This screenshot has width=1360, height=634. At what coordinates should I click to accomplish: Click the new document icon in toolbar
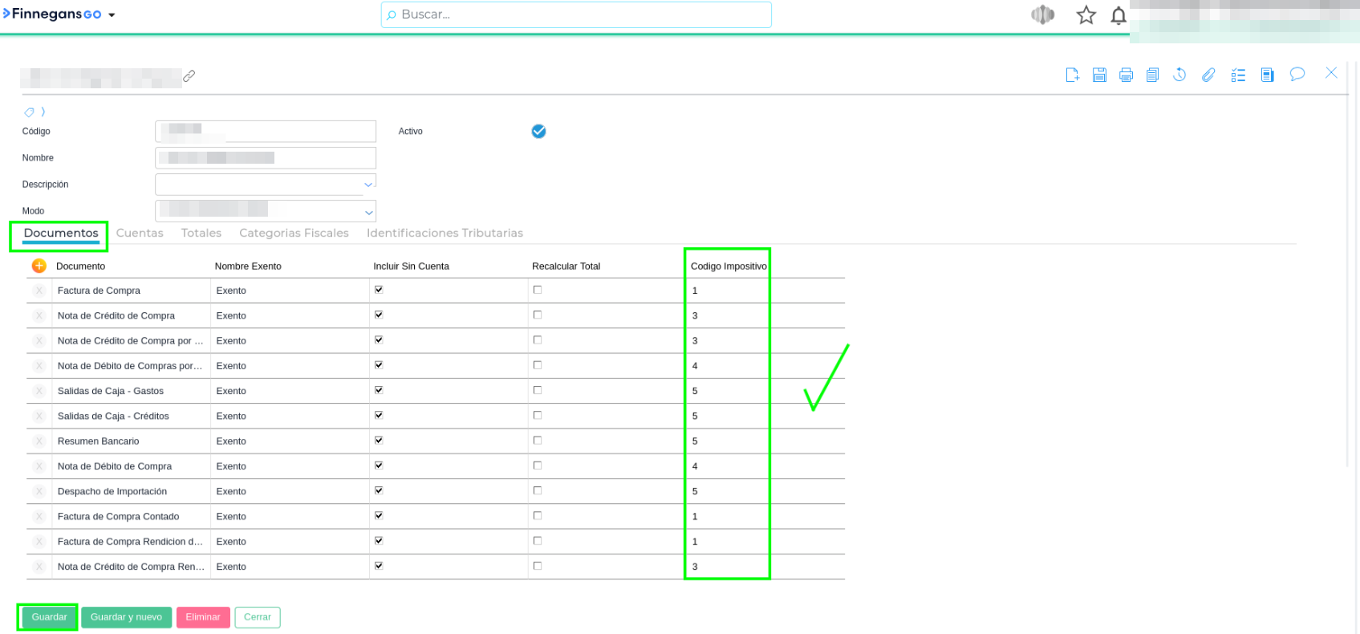click(1072, 75)
